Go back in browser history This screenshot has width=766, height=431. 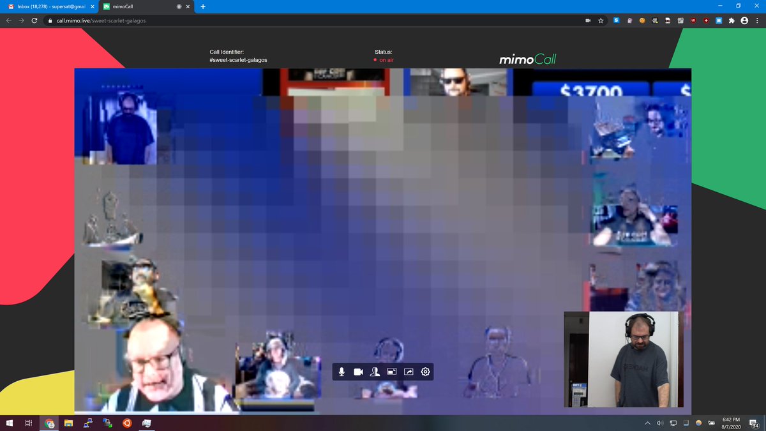coord(9,20)
